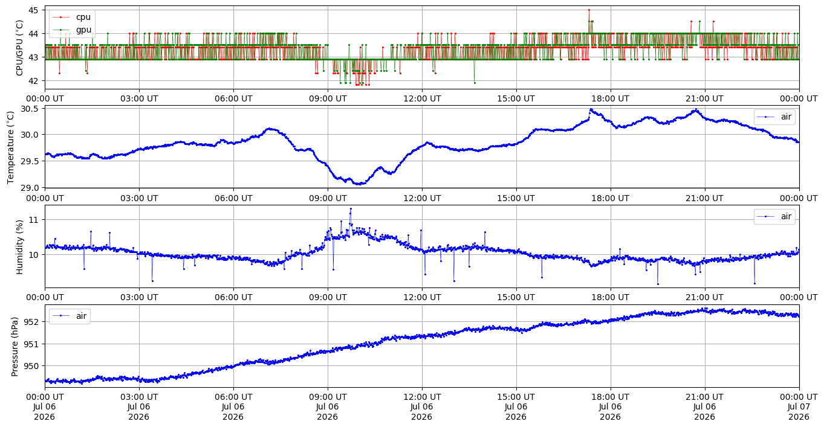Click the Pressure (hPa) axis label
Screen dimensions: 824x427
[x=15, y=347]
